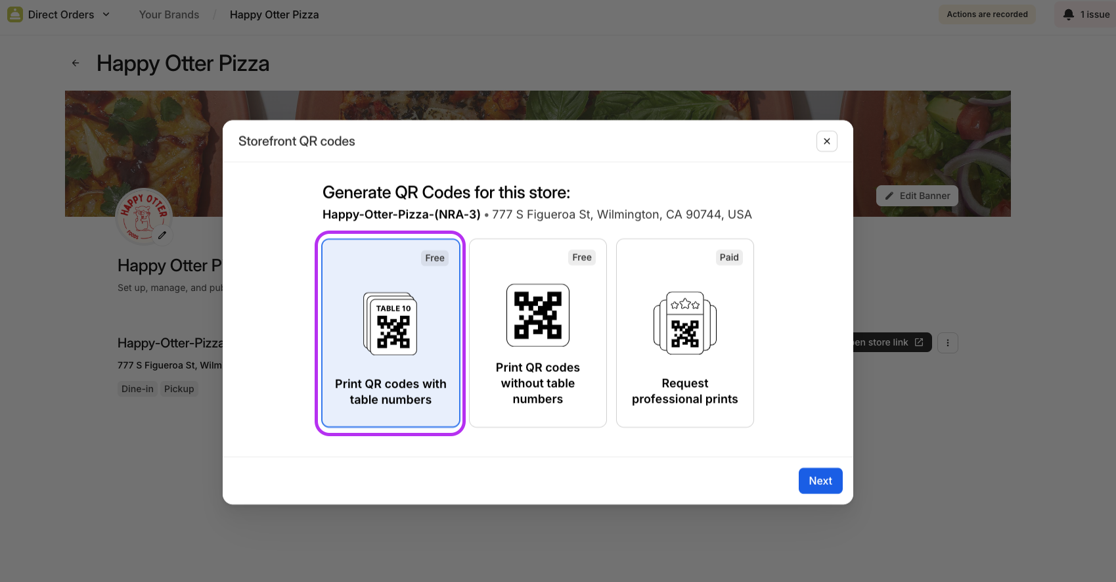Viewport: 1116px width, 582px height.
Task: Click the Next button
Action: pyautogui.click(x=820, y=481)
